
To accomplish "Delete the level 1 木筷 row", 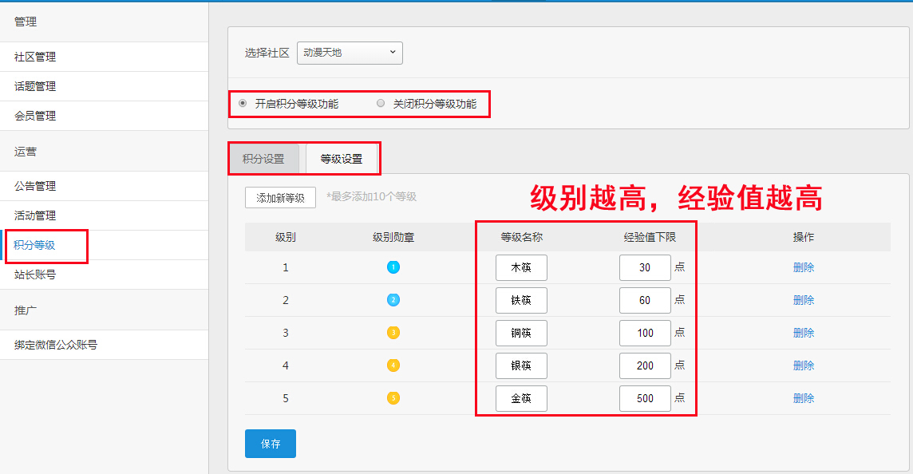I will coord(804,267).
